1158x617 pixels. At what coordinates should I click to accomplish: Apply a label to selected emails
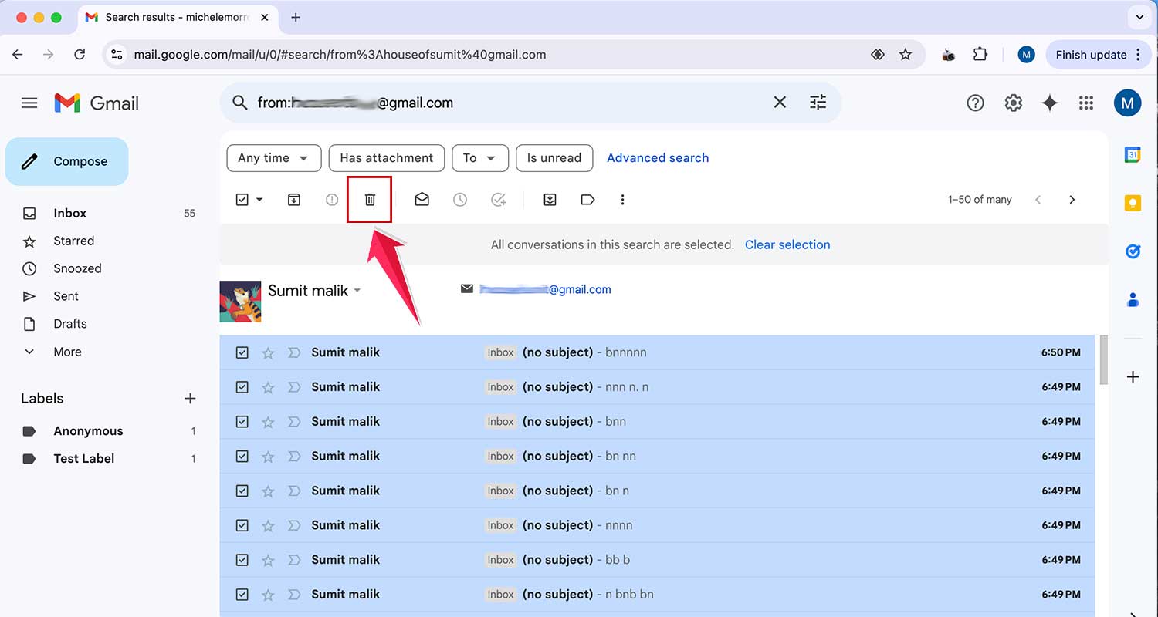pyautogui.click(x=587, y=199)
